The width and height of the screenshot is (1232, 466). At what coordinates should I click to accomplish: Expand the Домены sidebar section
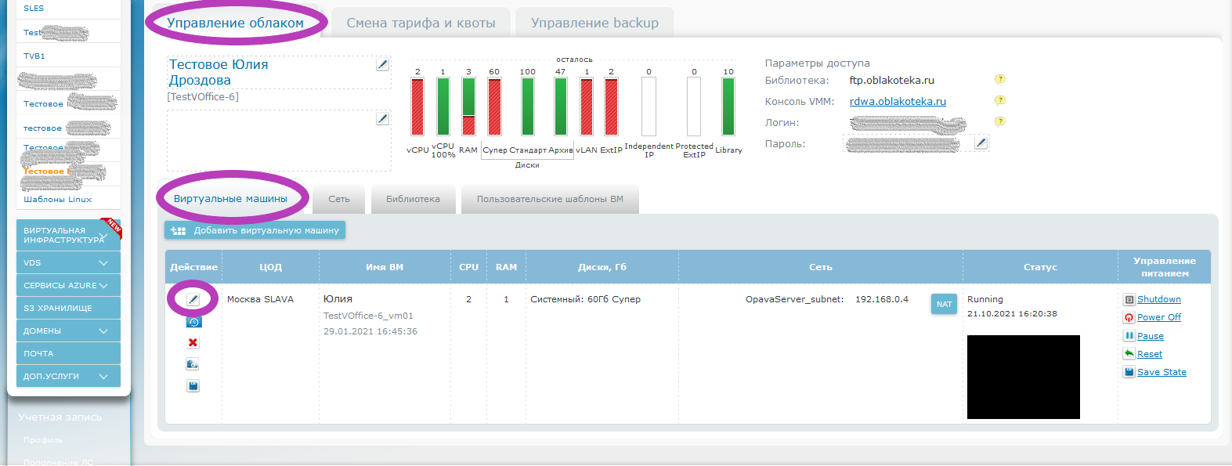pyautogui.click(x=103, y=331)
